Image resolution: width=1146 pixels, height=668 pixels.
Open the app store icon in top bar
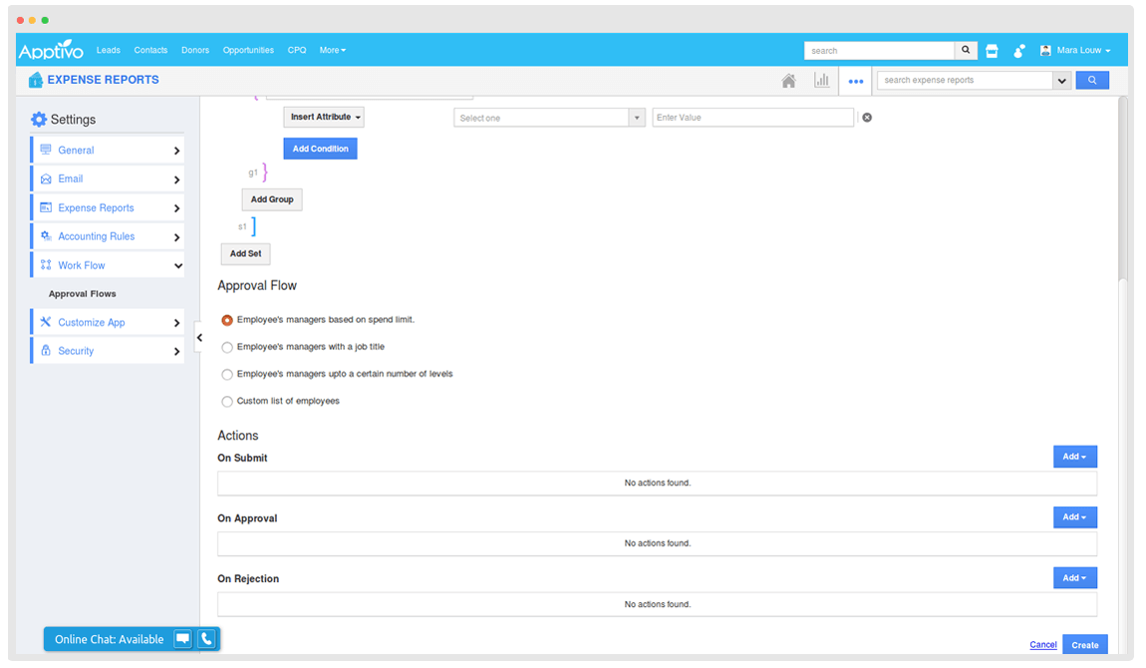[992, 51]
